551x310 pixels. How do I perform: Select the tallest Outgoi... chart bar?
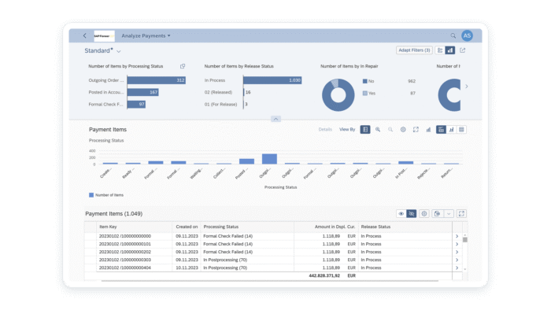[x=269, y=159]
